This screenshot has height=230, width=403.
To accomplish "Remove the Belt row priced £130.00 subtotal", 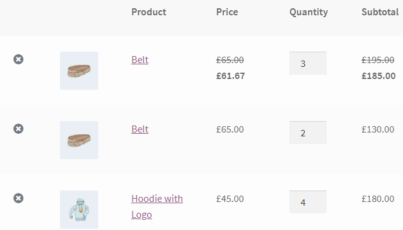I will pos(18,129).
